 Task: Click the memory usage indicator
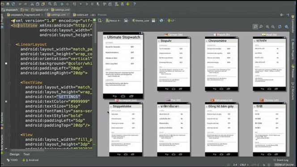click(284, 165)
